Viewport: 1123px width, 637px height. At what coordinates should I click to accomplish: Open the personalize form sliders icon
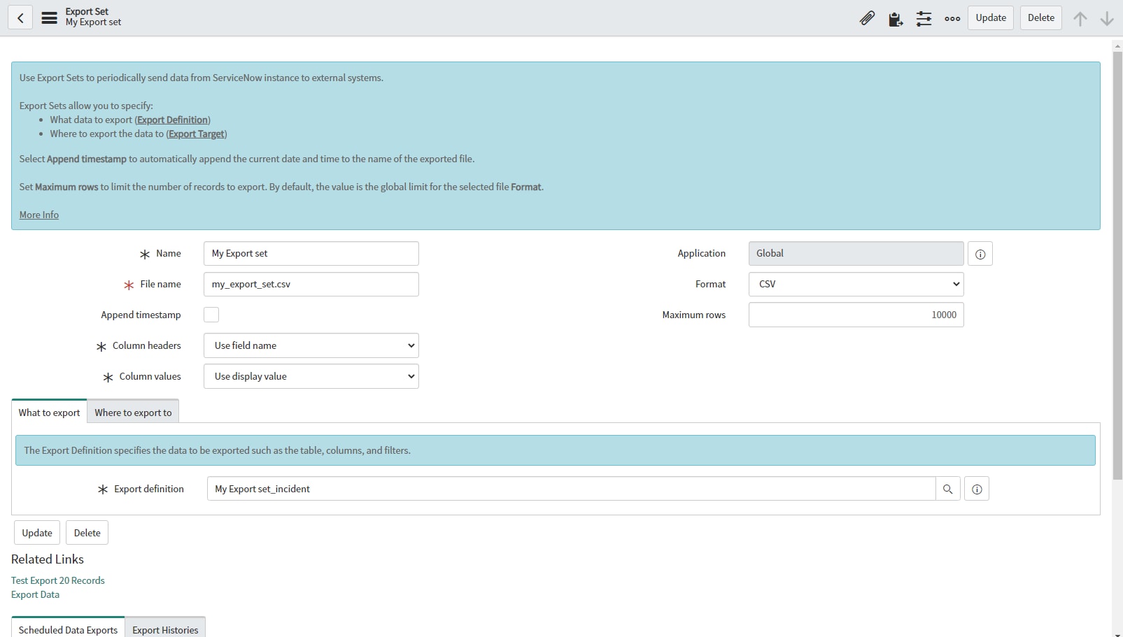[x=924, y=18]
